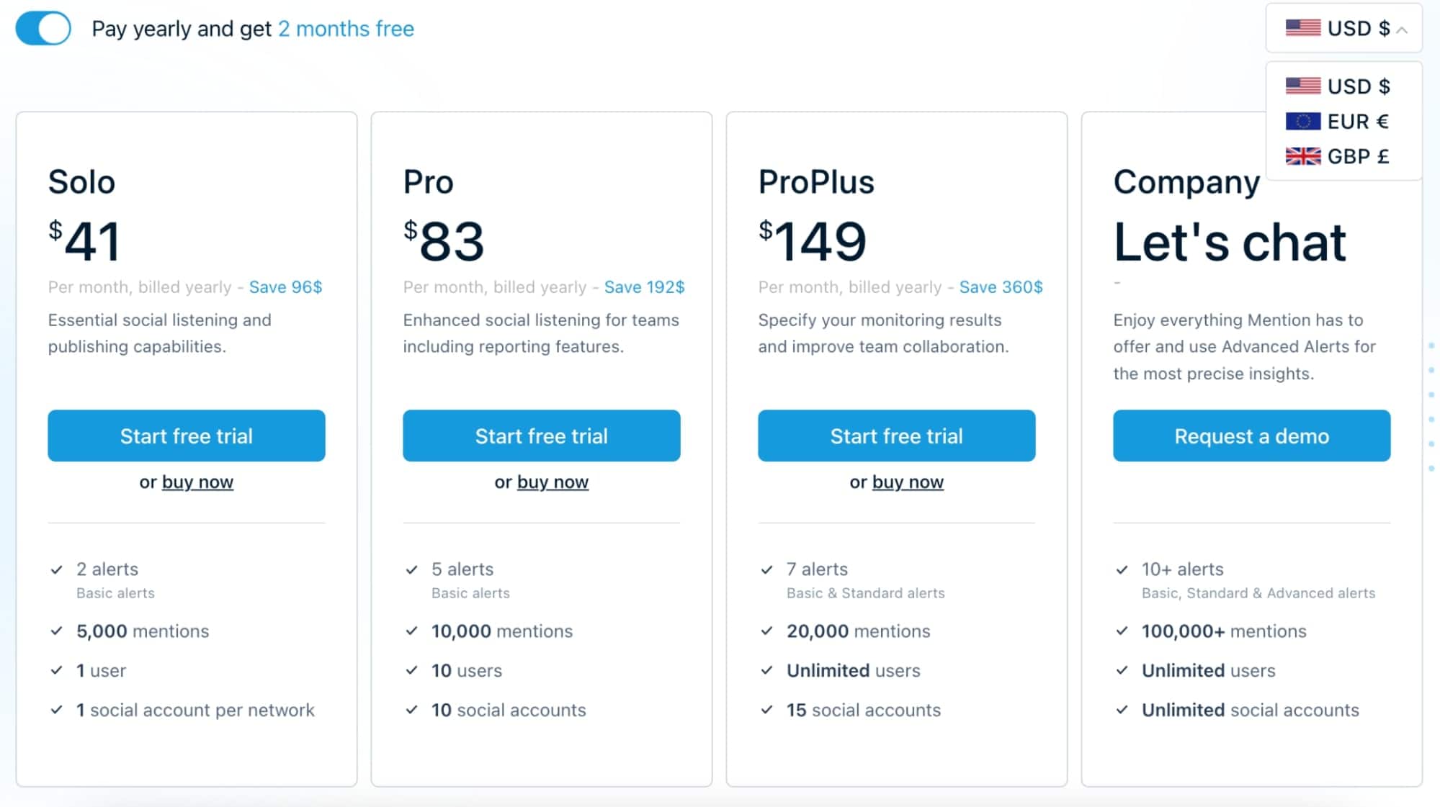The image size is (1440, 807).
Task: Click the US flag icon in dropdown
Action: [1304, 87]
